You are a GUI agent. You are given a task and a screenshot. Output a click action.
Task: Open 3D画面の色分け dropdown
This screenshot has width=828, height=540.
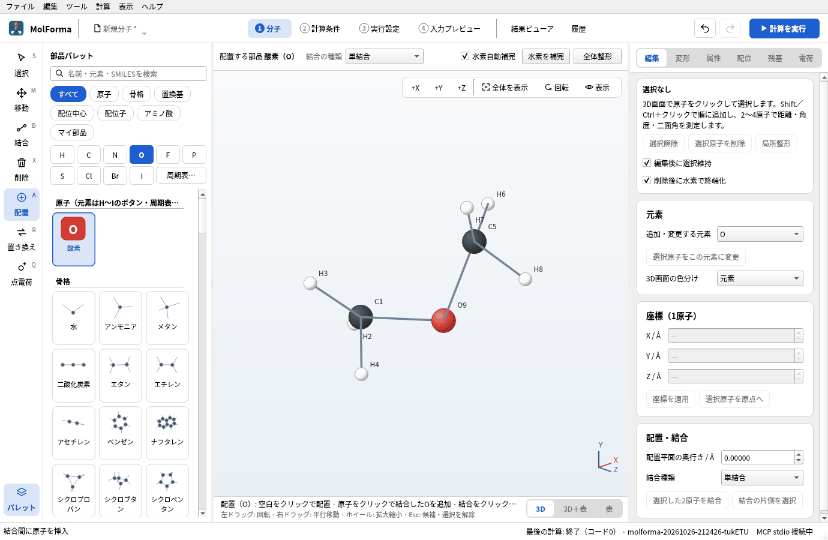tap(760, 278)
